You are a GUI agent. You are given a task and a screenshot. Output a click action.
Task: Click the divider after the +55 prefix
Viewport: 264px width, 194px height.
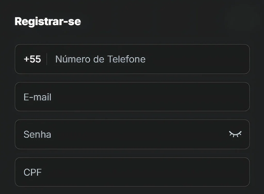coord(47,59)
